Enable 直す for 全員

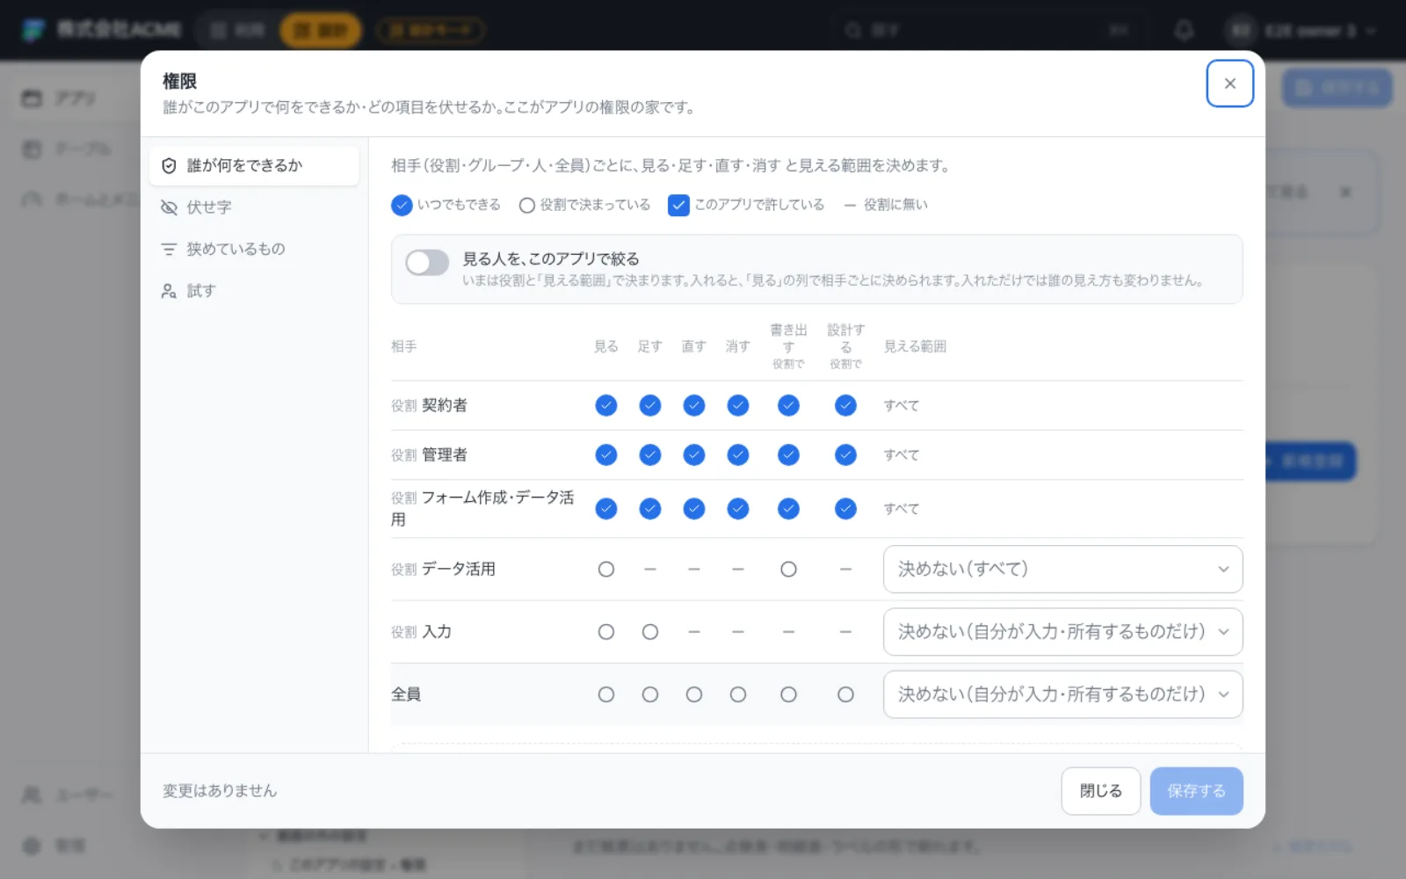click(x=694, y=694)
